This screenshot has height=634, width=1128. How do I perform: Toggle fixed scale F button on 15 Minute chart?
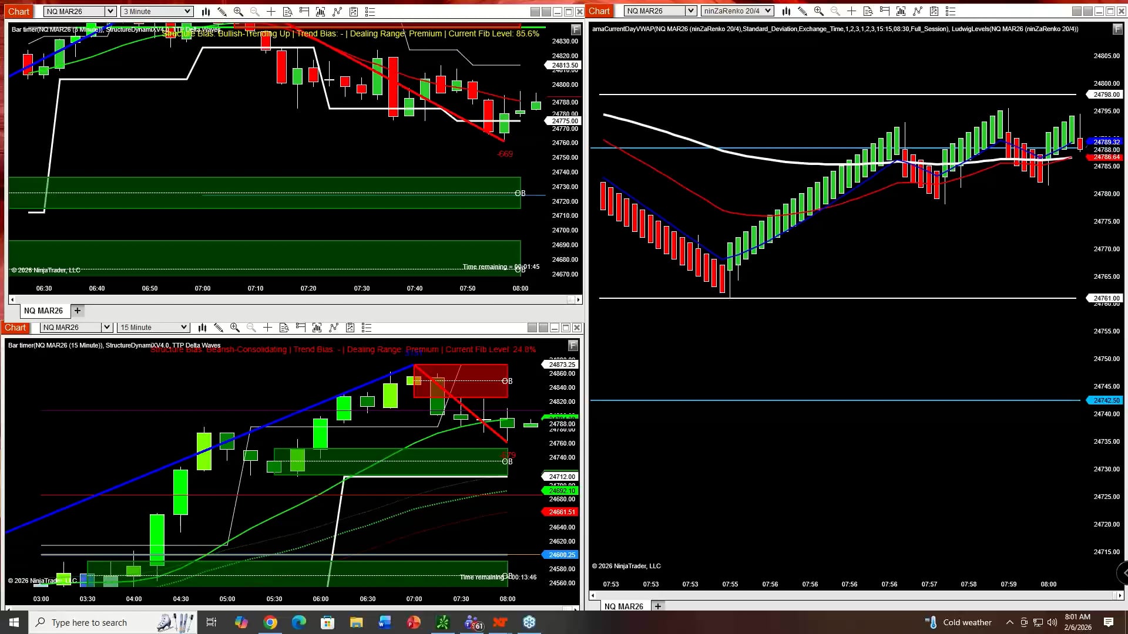tap(573, 345)
